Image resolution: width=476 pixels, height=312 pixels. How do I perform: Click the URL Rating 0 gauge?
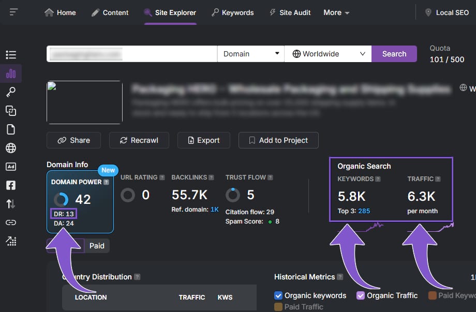coord(128,195)
